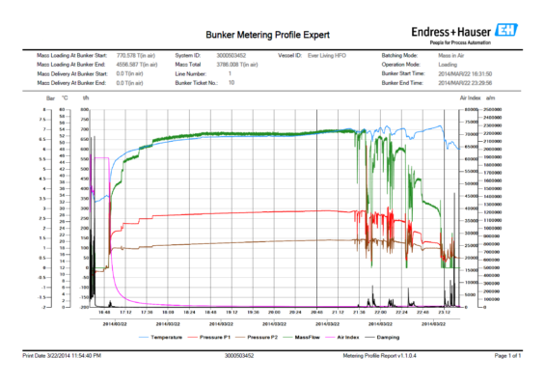This screenshot has height=386, width=545.
Task: Click the MassFlow legend entry
Action: pos(302,337)
